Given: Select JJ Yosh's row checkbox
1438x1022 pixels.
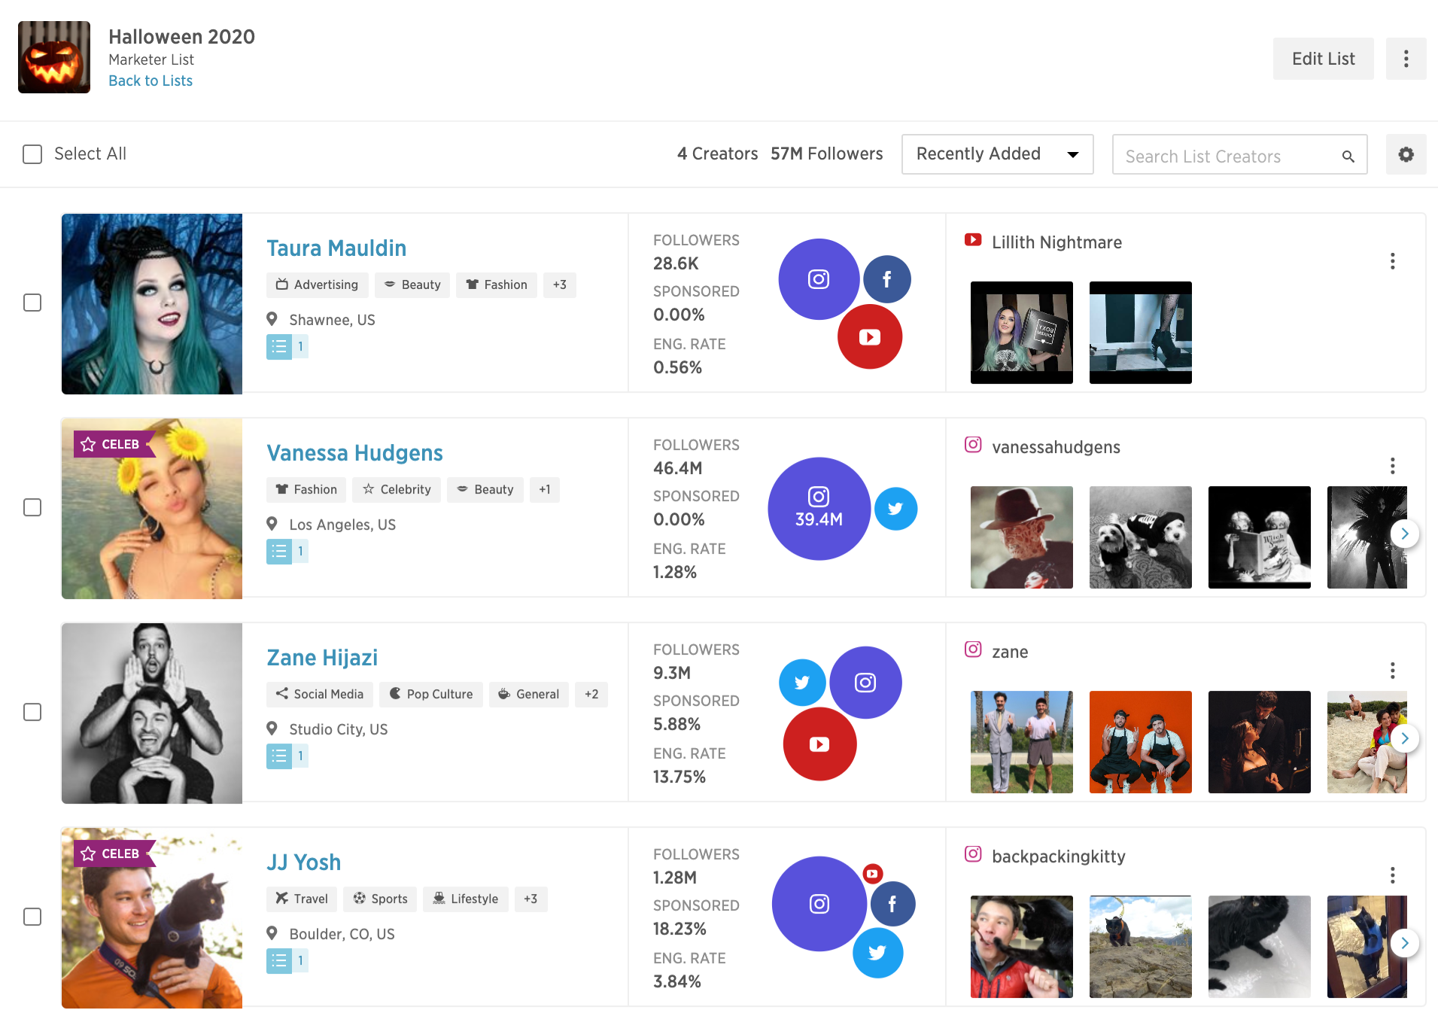Looking at the screenshot, I should pyautogui.click(x=32, y=917).
